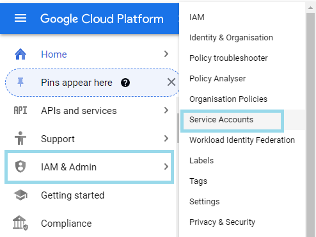Click the API icon beside APIs and services
Image resolution: width=316 pixels, height=237 pixels.
tap(20, 111)
